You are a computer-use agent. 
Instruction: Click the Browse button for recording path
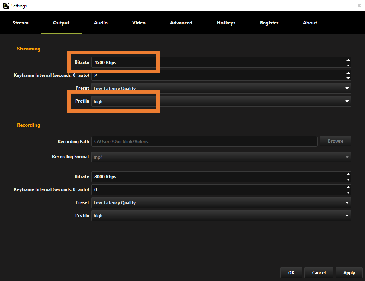point(335,141)
